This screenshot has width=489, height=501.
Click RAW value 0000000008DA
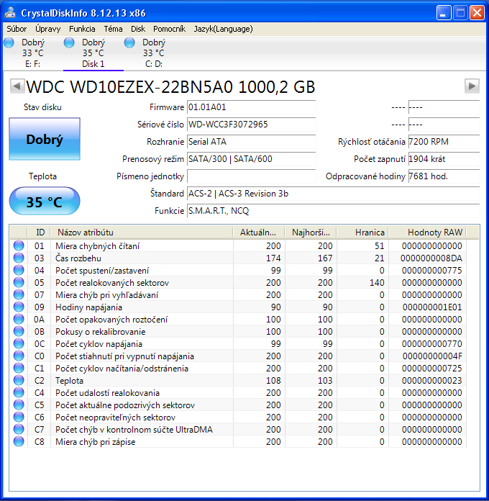click(431, 258)
